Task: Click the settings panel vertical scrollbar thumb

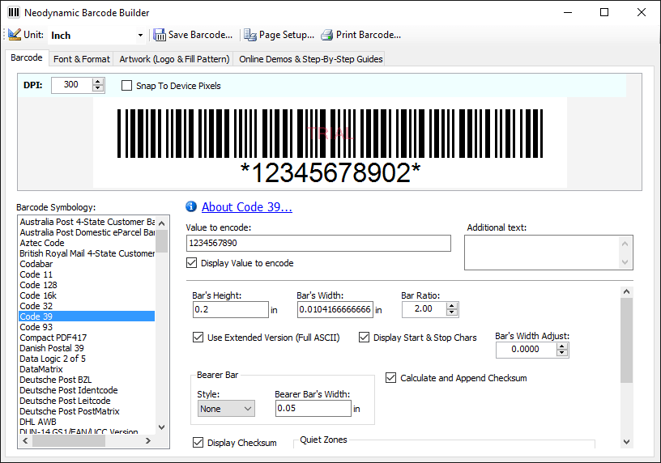Action: click(626, 341)
